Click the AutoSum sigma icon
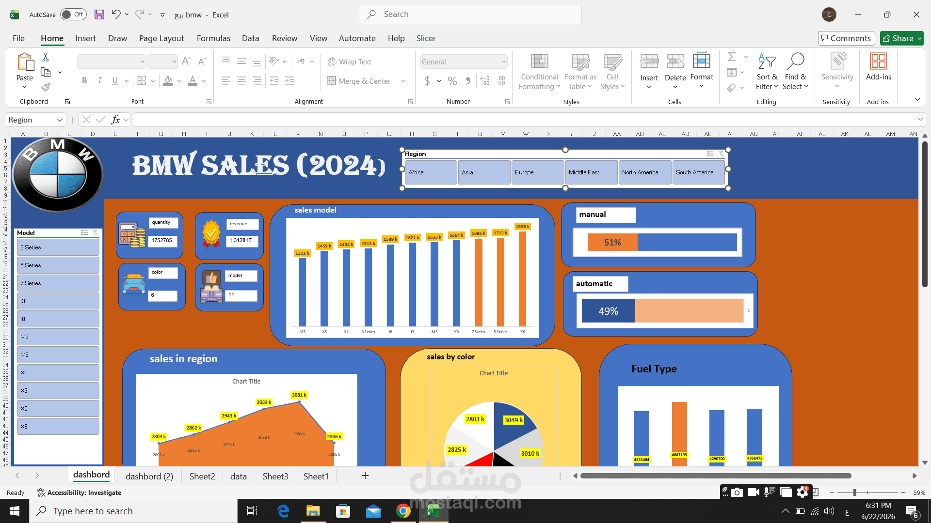Image resolution: width=931 pixels, height=523 pixels. (732, 57)
